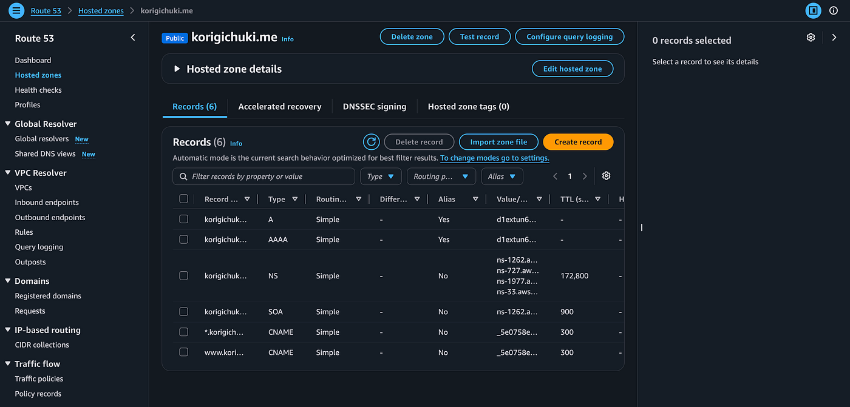This screenshot has height=407, width=850.
Task: Expand Hosted zone details section
Action: pyautogui.click(x=177, y=69)
